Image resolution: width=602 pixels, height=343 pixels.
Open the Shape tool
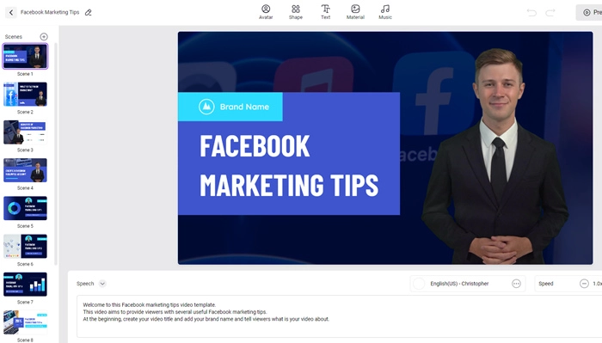(296, 12)
